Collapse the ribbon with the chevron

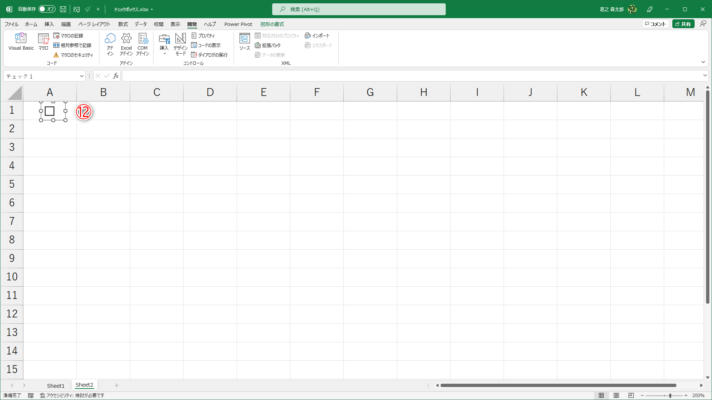703,62
